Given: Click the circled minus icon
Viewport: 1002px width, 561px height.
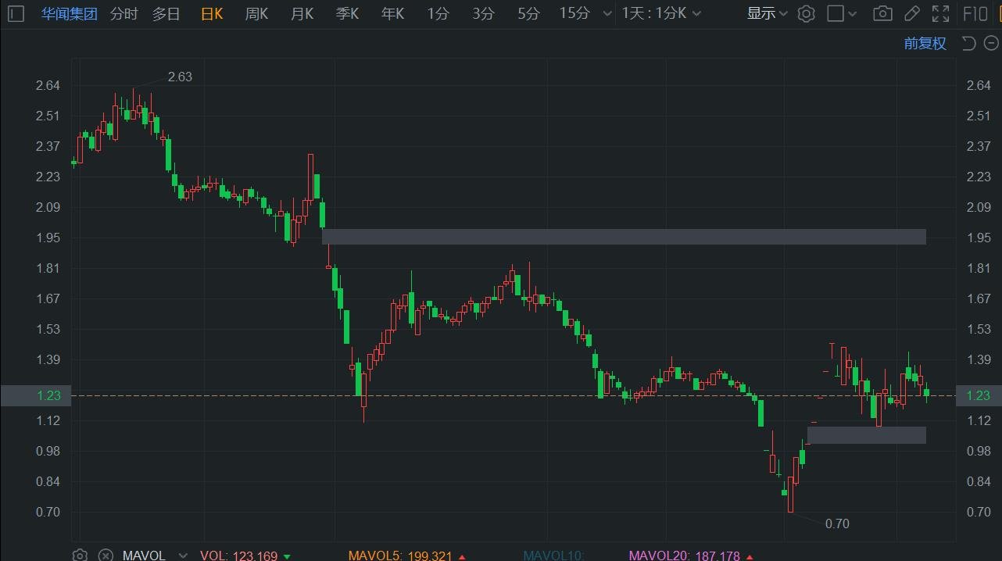Looking at the screenshot, I should (990, 43).
